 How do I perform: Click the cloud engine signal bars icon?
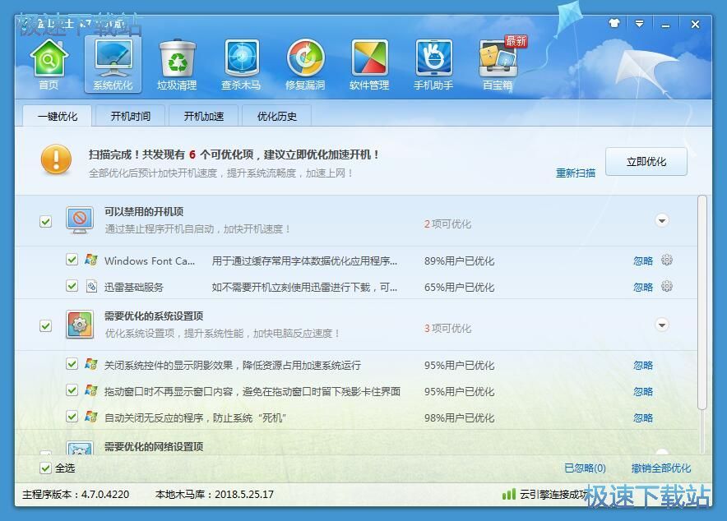tap(508, 494)
